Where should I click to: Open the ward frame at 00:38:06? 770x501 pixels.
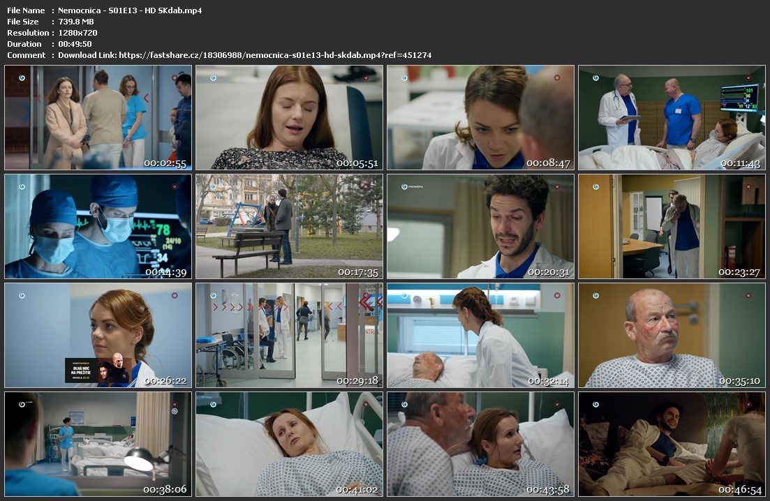pyautogui.click(x=98, y=444)
